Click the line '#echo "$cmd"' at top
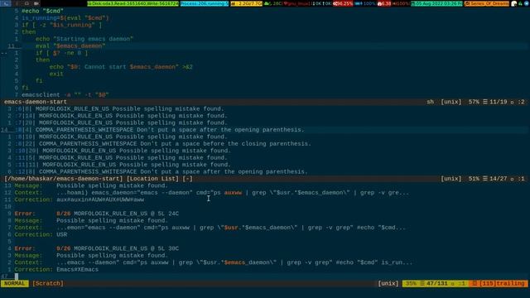The height and width of the screenshot is (298, 530). click(x=42, y=11)
